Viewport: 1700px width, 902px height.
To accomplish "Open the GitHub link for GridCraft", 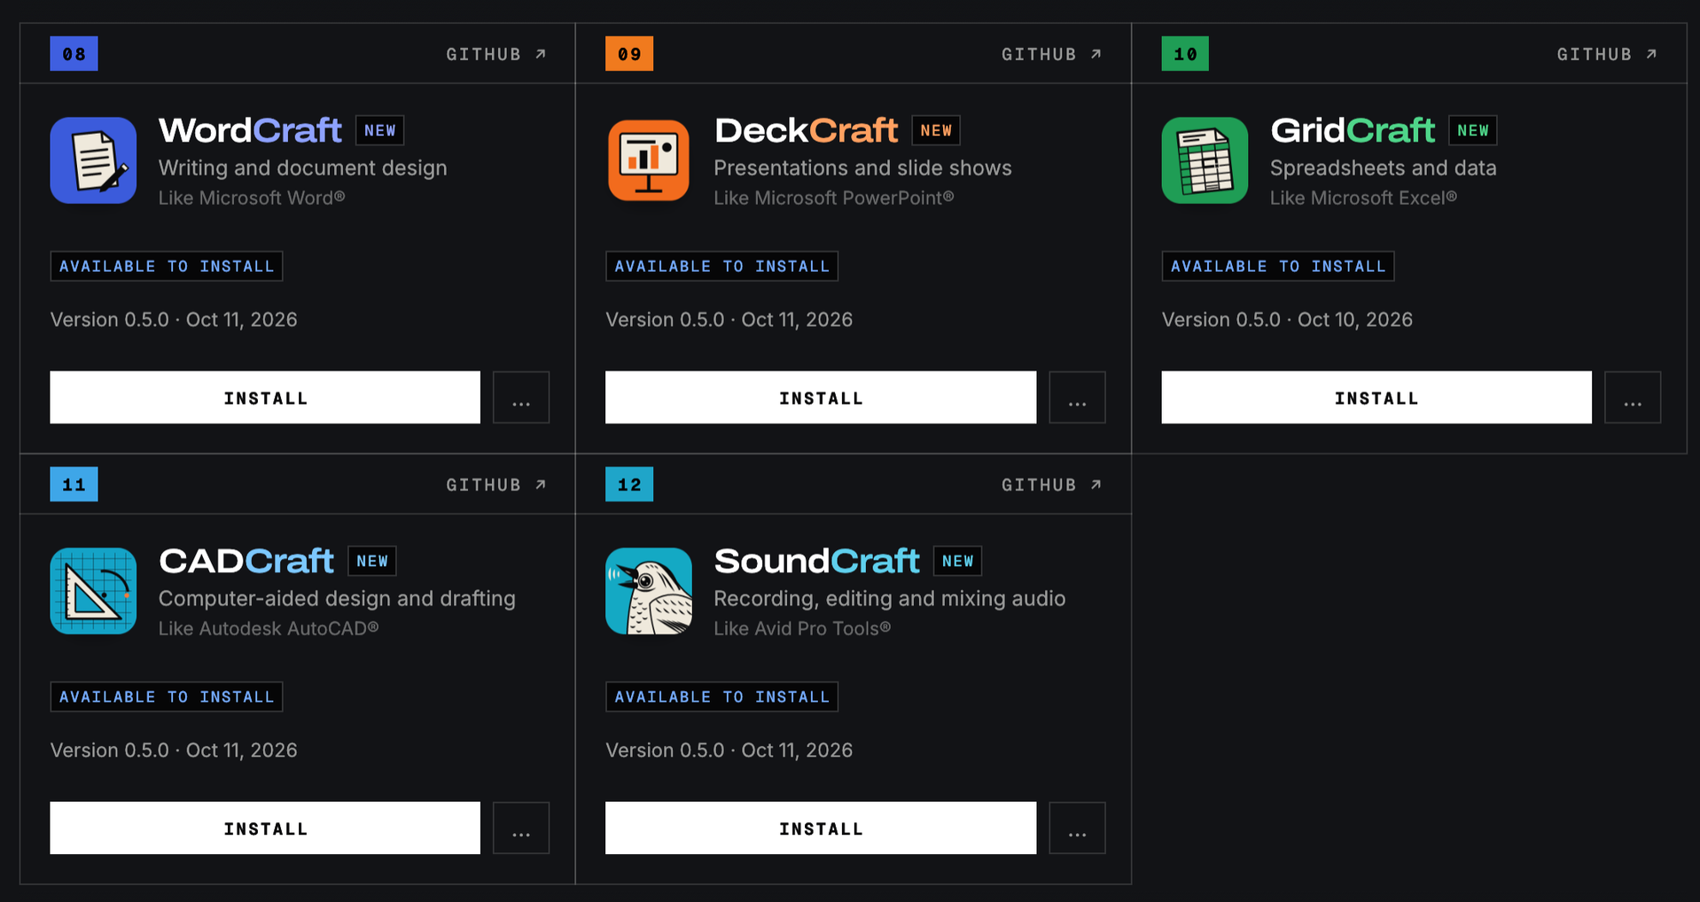I will pyautogui.click(x=1608, y=54).
